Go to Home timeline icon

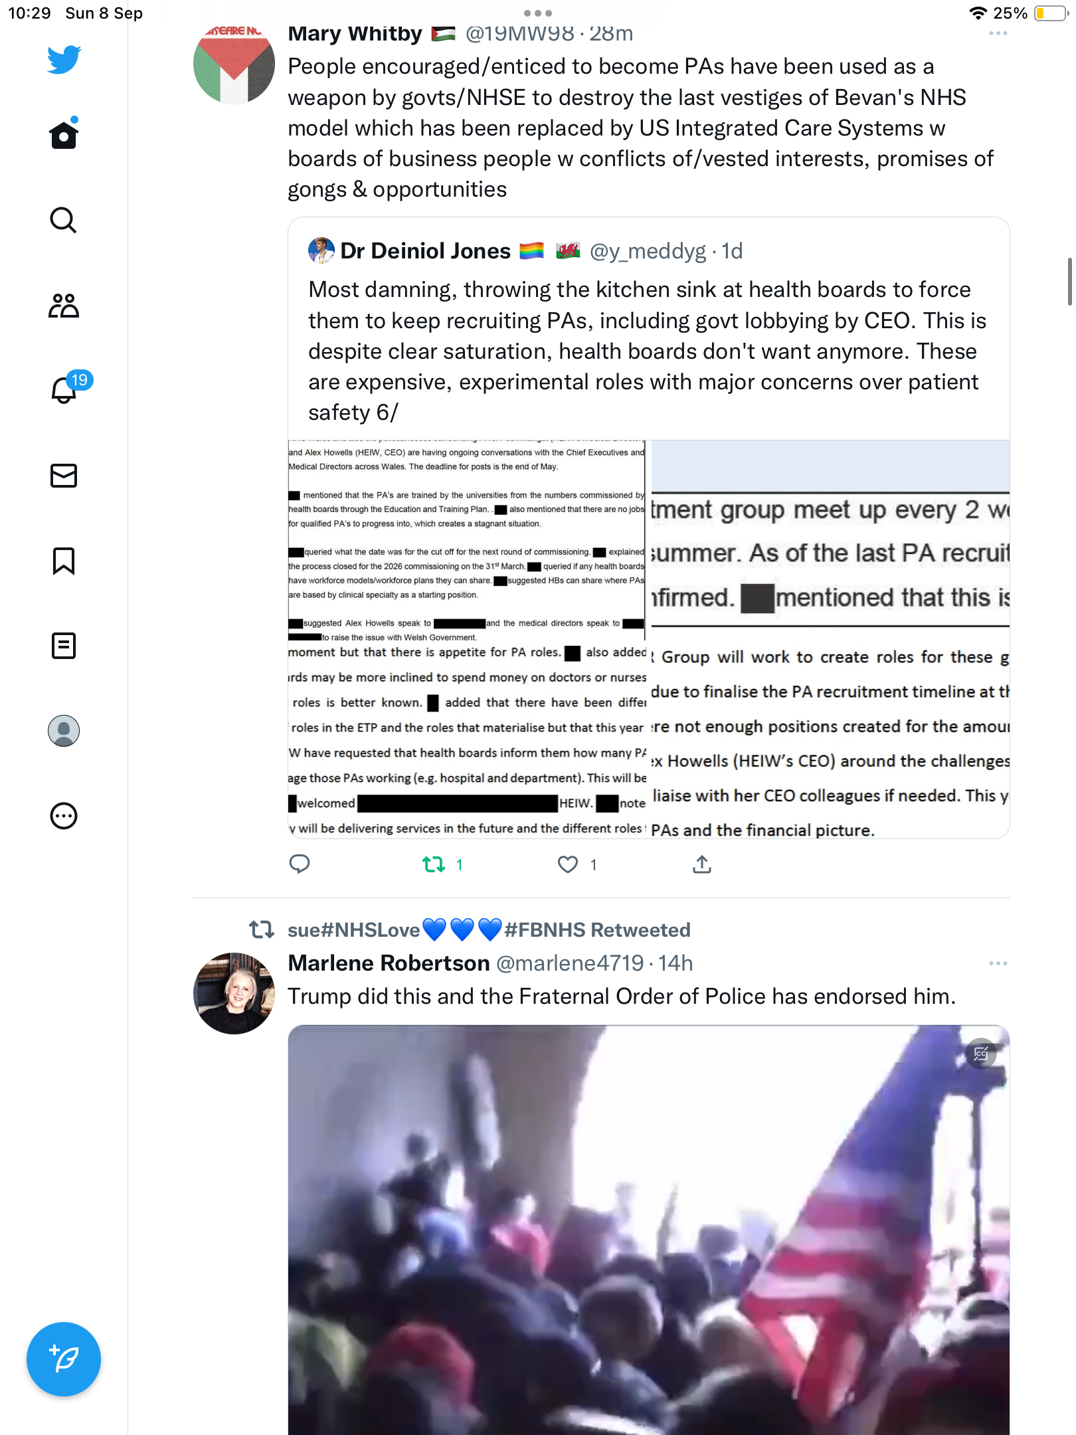pos(64,134)
